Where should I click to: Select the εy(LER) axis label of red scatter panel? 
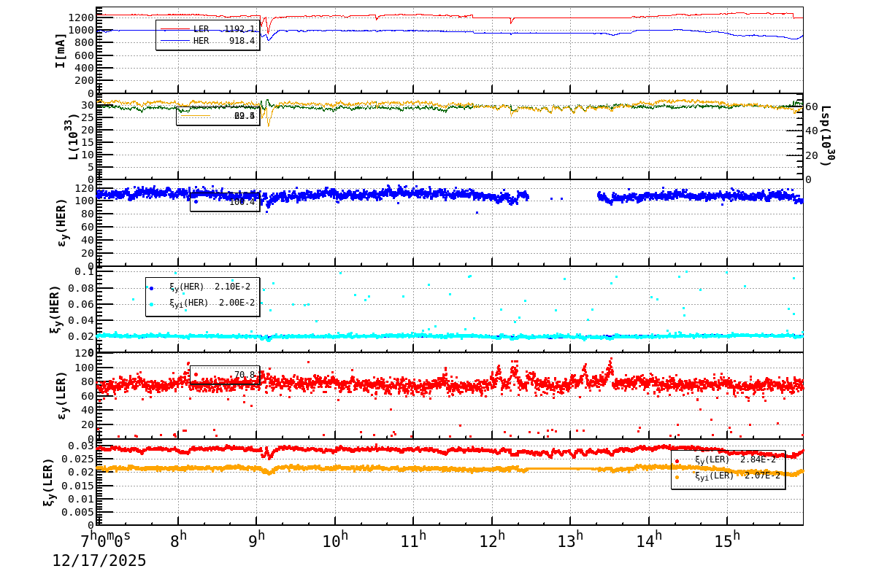[62, 395]
